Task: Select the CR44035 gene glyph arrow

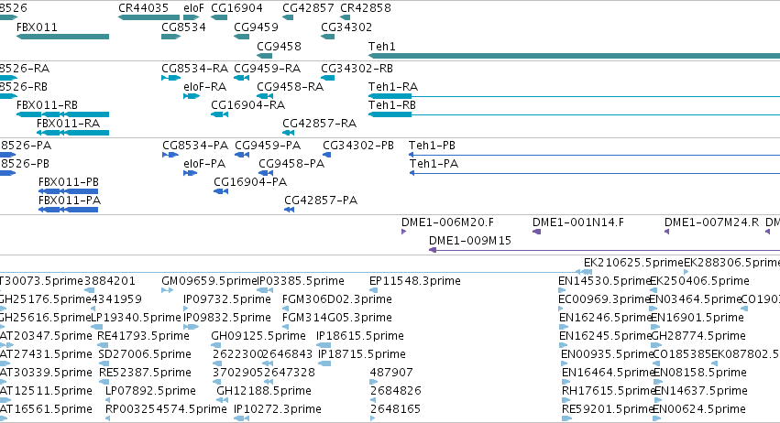Action: point(148,18)
